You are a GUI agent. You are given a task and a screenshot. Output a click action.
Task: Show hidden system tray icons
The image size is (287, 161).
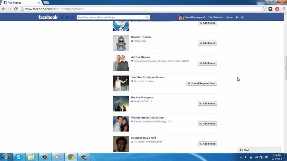(x=241, y=157)
